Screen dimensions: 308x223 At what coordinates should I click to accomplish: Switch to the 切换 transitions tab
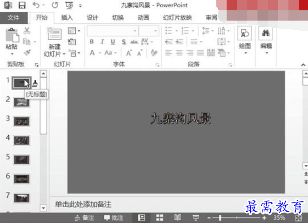(x=118, y=18)
